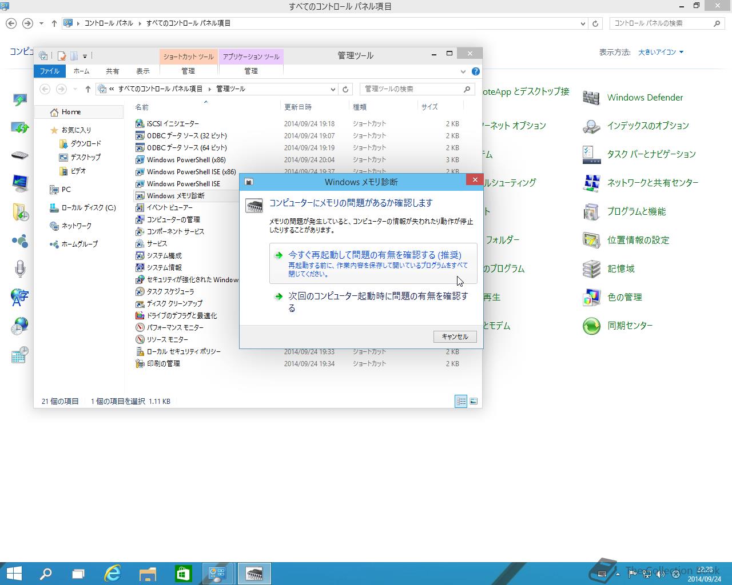Click the 更新日時 column header
The width and height of the screenshot is (732, 585).
tap(297, 107)
